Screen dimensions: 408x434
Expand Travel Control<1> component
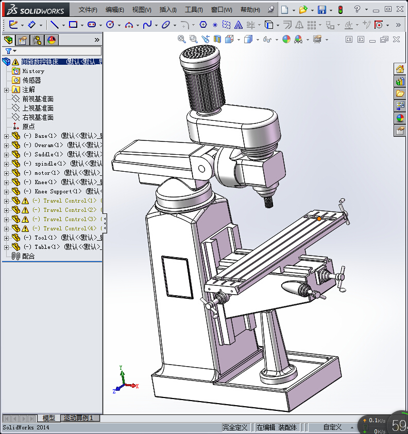point(6,201)
